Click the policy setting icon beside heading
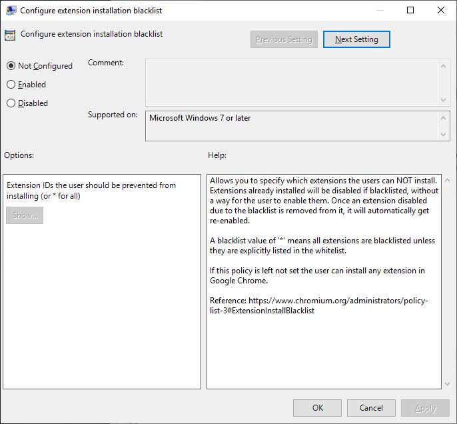This screenshot has height=424, width=457. click(x=10, y=35)
